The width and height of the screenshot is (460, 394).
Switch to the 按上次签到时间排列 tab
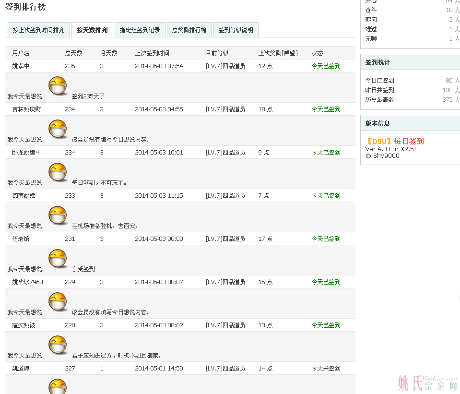38,30
